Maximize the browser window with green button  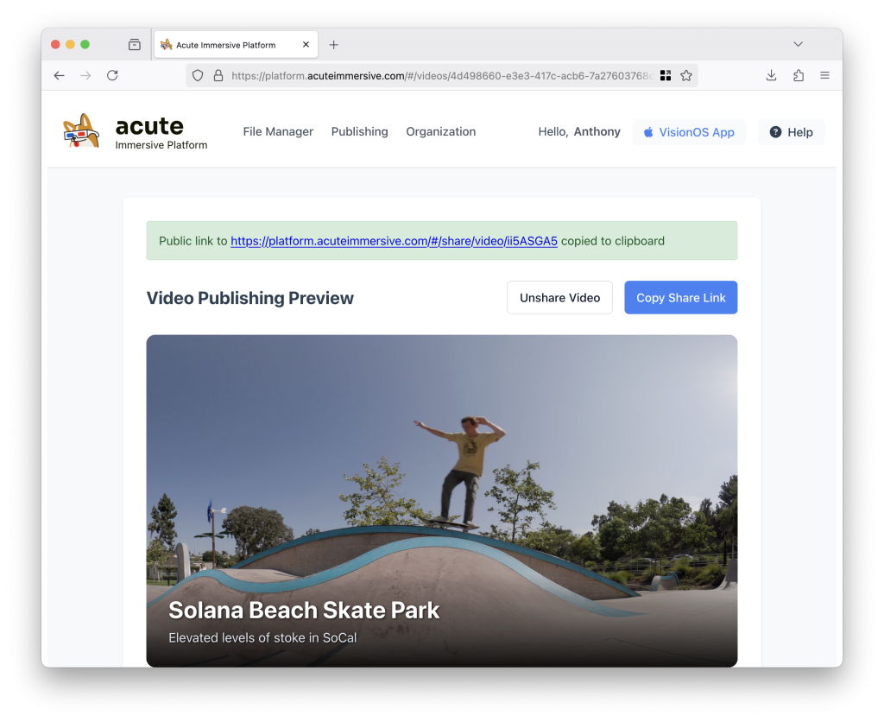85,45
